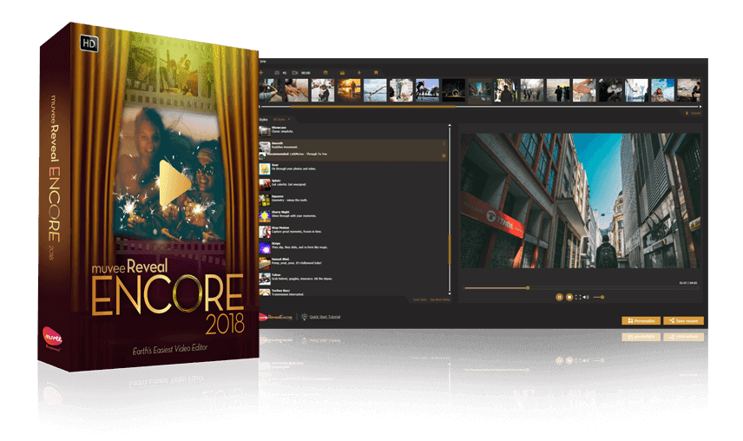Select the Squares style
This screenshot has height=441, width=743.
point(353,199)
